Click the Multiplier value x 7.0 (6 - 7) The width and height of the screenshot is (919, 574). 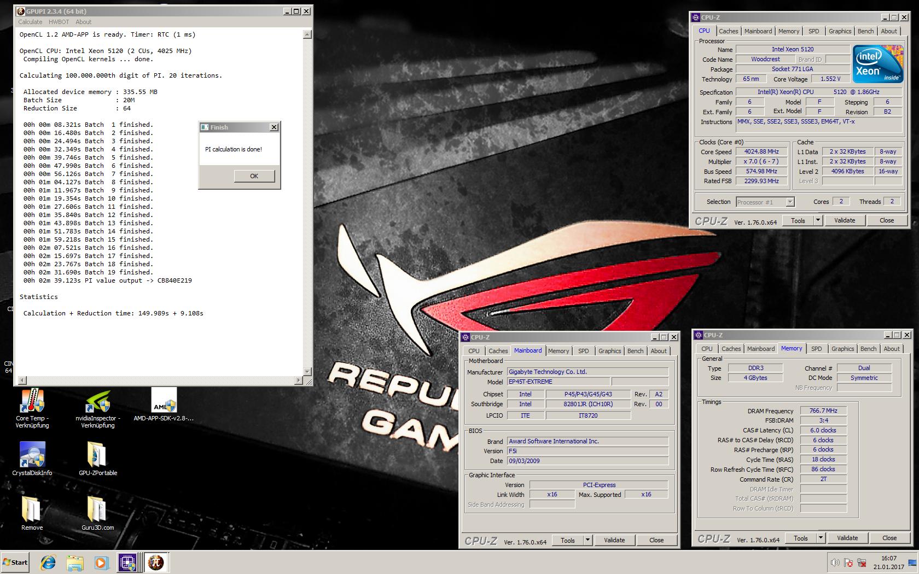pyautogui.click(x=761, y=161)
